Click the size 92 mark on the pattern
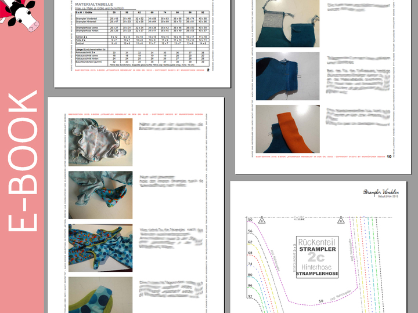This screenshot has width=418, height=313. pos(251,296)
